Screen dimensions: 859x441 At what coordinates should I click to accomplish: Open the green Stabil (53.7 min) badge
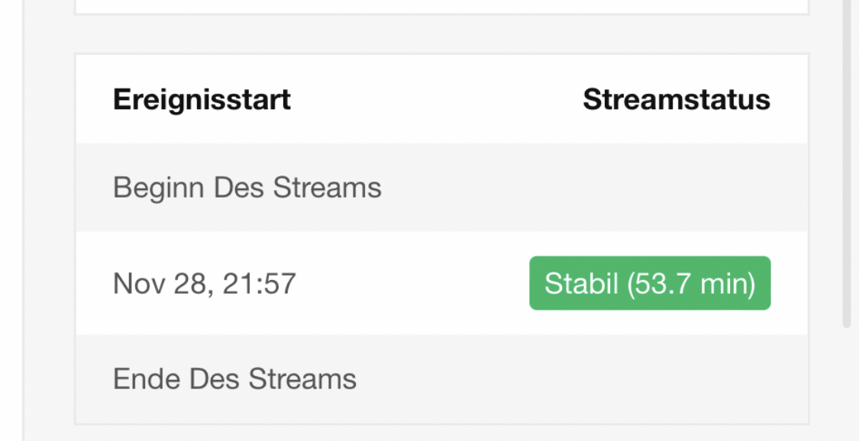click(650, 283)
